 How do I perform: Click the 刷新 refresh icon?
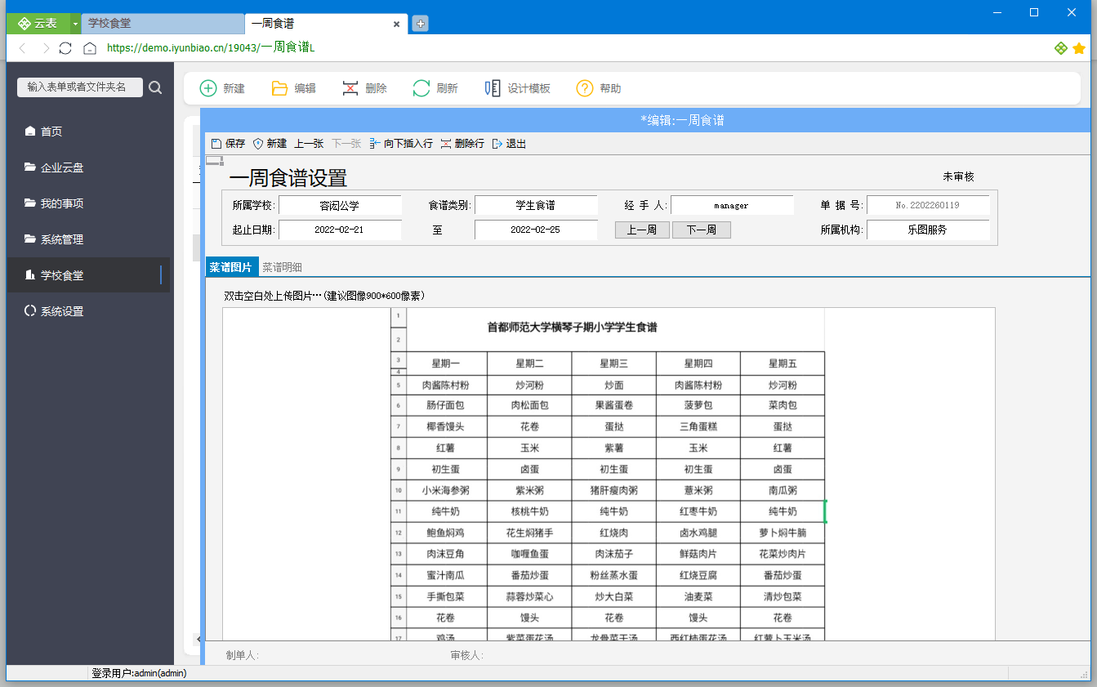[421, 88]
